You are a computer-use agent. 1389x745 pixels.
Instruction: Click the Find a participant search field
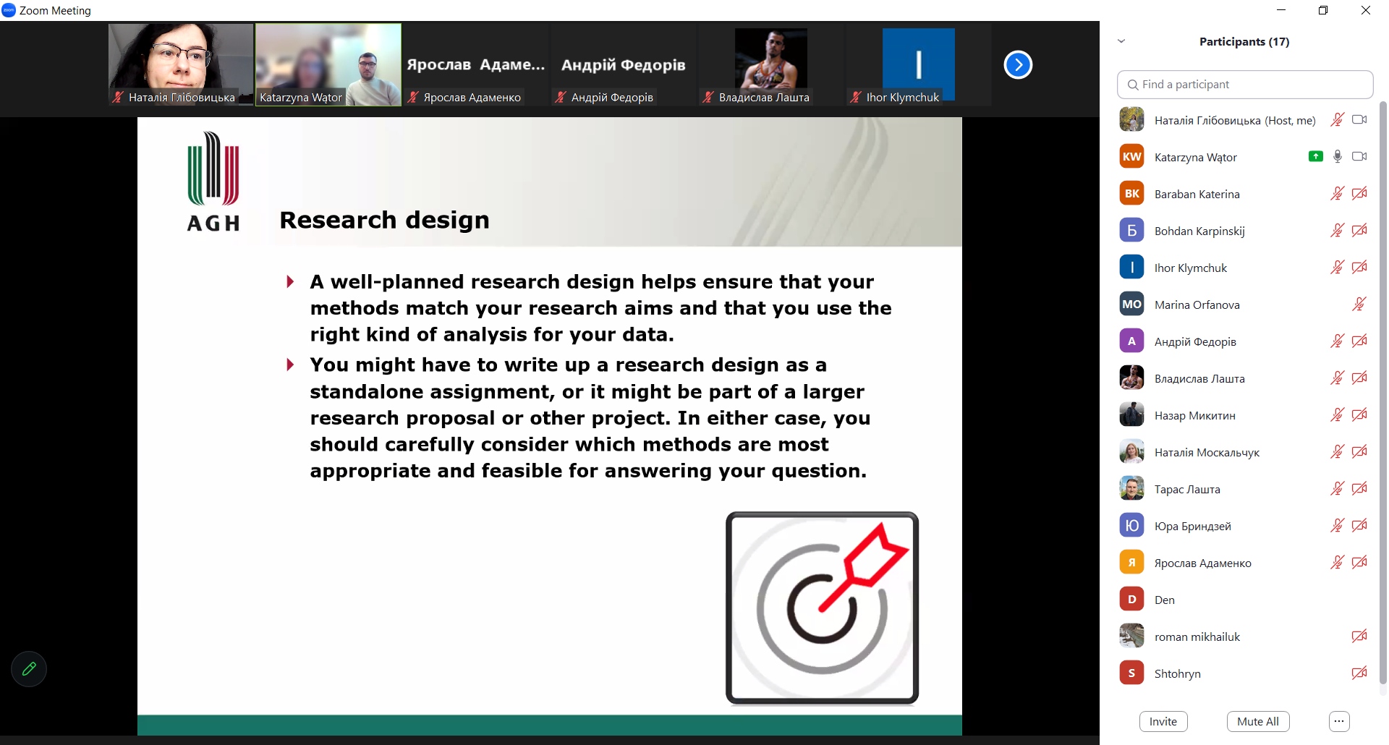pyautogui.click(x=1244, y=85)
